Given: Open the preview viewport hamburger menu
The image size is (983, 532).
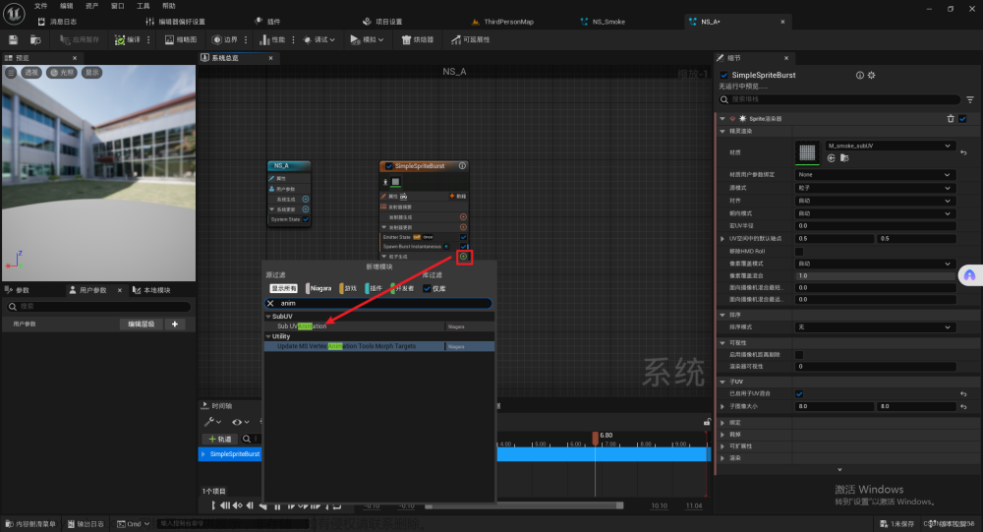Looking at the screenshot, I should click(11, 73).
